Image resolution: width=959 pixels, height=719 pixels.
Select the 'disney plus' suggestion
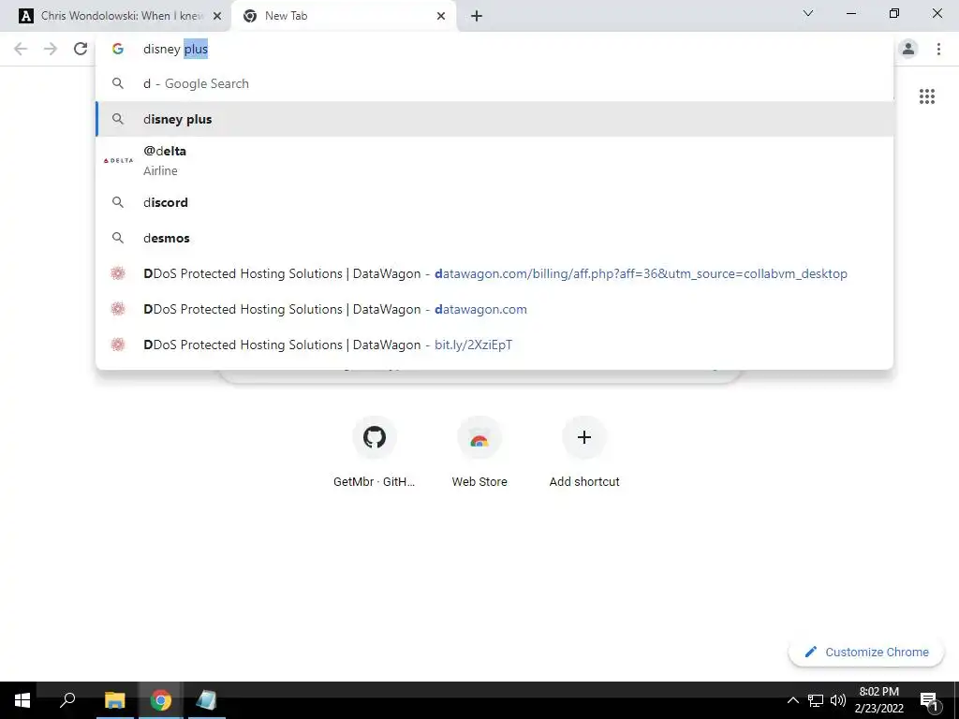[x=494, y=119]
